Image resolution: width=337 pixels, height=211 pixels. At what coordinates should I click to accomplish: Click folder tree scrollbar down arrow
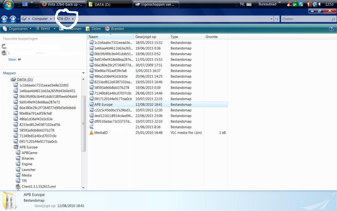(83, 188)
